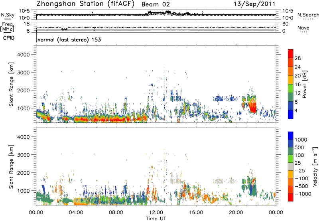Click the "-500" label on the velocity color bar
The width and height of the screenshot is (319, 221).
pos(301,186)
